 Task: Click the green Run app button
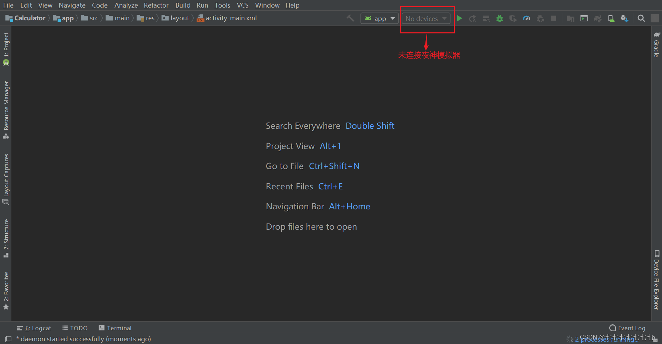[459, 18]
